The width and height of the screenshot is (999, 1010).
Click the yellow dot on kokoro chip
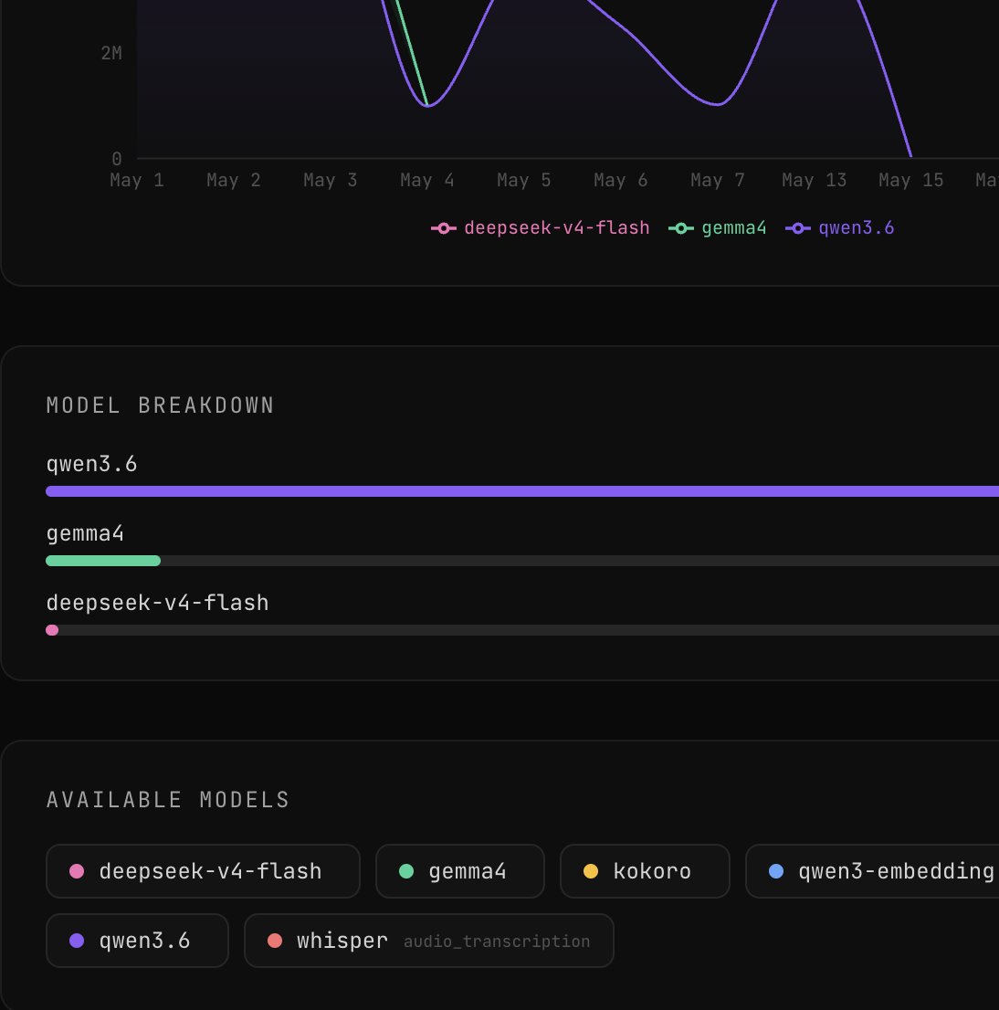tap(591, 871)
